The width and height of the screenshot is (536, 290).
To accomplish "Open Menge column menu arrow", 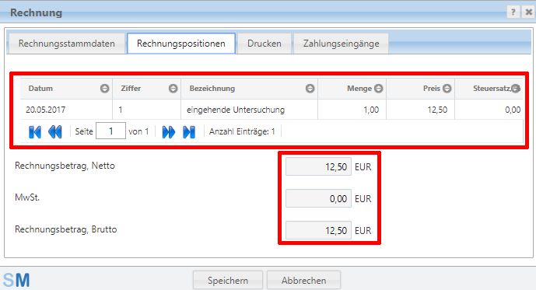I will pyautogui.click(x=378, y=89).
